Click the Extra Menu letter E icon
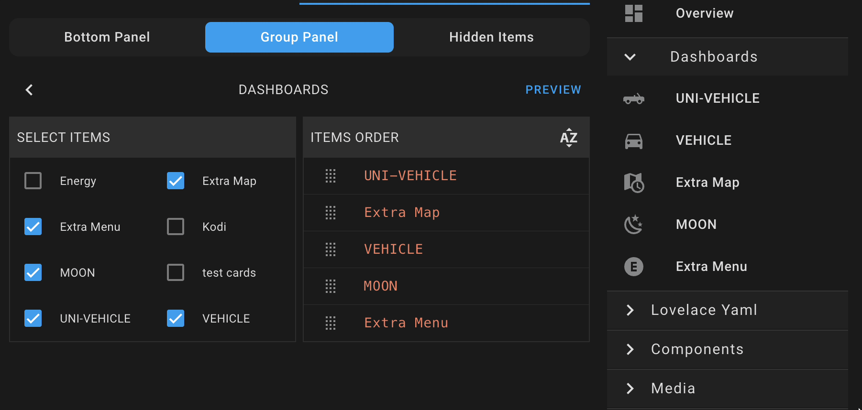This screenshot has height=410, width=862. (x=633, y=267)
